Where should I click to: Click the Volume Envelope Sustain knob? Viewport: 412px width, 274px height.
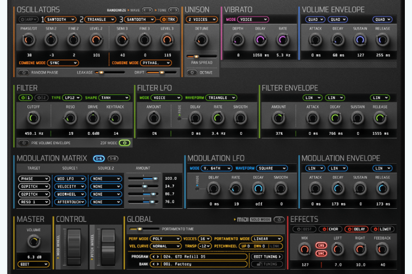pos(360,40)
